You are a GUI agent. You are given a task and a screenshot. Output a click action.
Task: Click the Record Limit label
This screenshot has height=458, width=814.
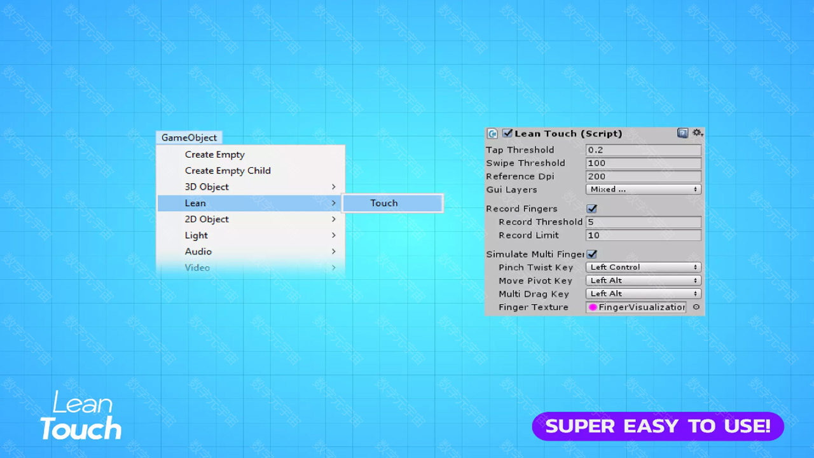(529, 235)
